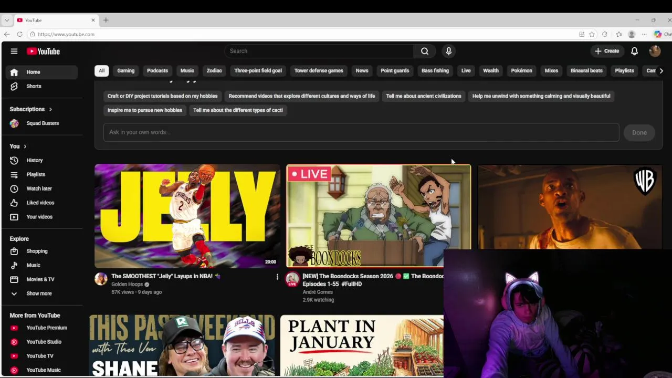Open the Plant in January thumbnail
Viewport: 672px width, 378px height.
(x=362, y=345)
